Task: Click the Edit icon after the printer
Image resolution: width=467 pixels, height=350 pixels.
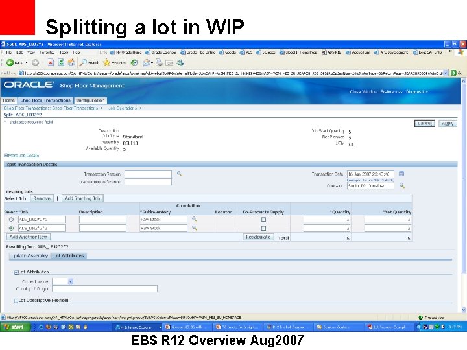Action: tap(169, 62)
